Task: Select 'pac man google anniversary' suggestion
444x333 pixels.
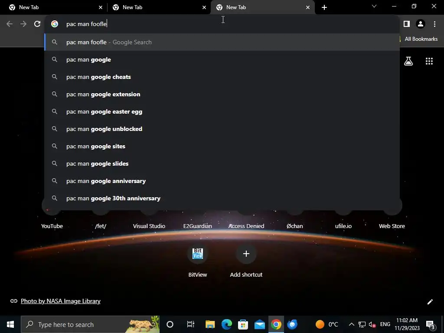Action: 222,181
